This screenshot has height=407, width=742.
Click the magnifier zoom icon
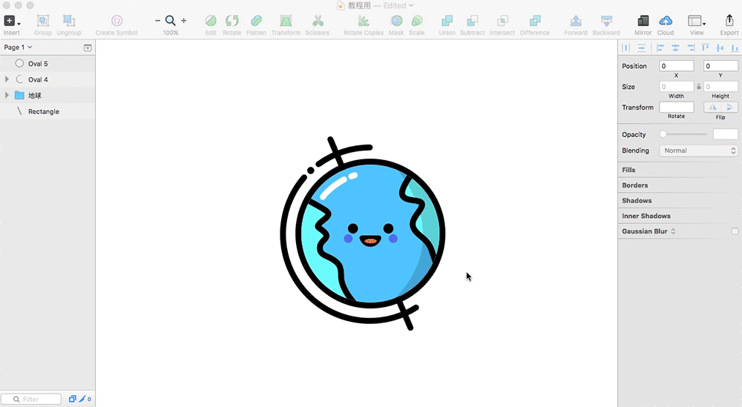pos(171,21)
